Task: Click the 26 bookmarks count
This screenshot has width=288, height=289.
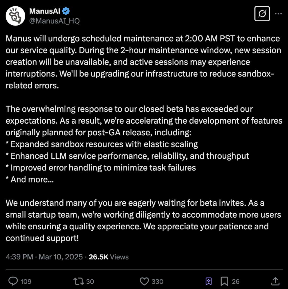Action: [x=236, y=282]
